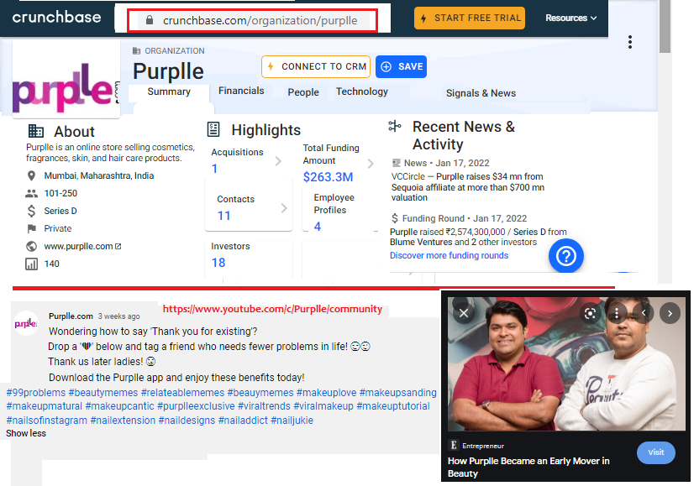Collapse post with Show less
Viewport: 694px width, 486px height.
[x=26, y=433]
